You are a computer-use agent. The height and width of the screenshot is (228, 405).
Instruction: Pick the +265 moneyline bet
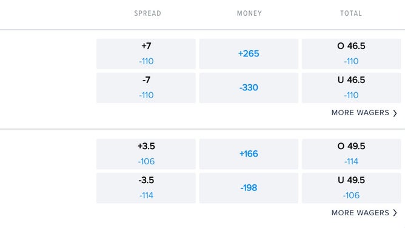tap(249, 54)
